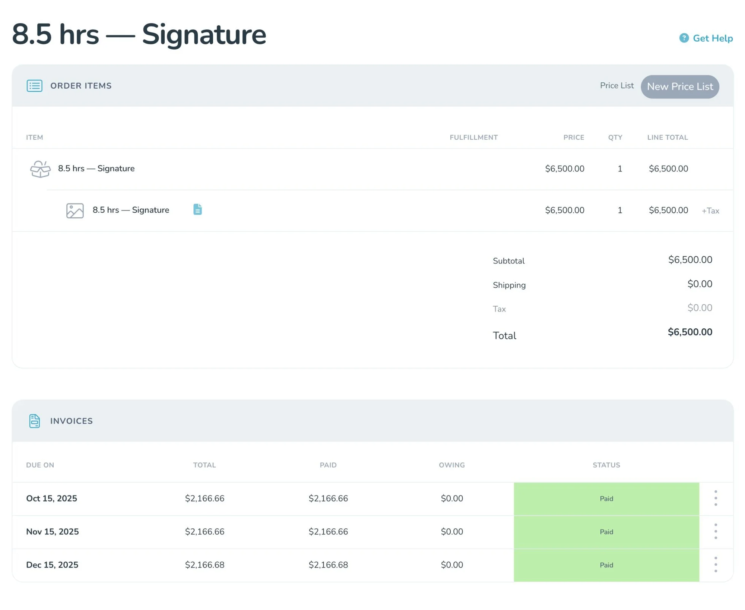Click the Price List label
The image size is (745, 610).
[x=616, y=86]
